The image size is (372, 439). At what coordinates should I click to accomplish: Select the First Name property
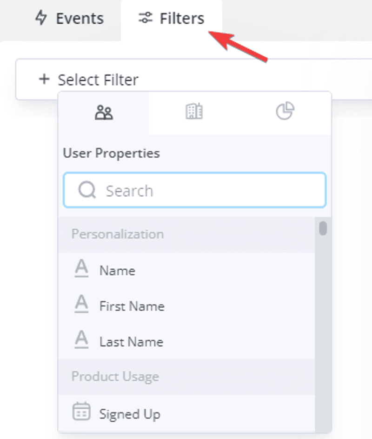[131, 306]
